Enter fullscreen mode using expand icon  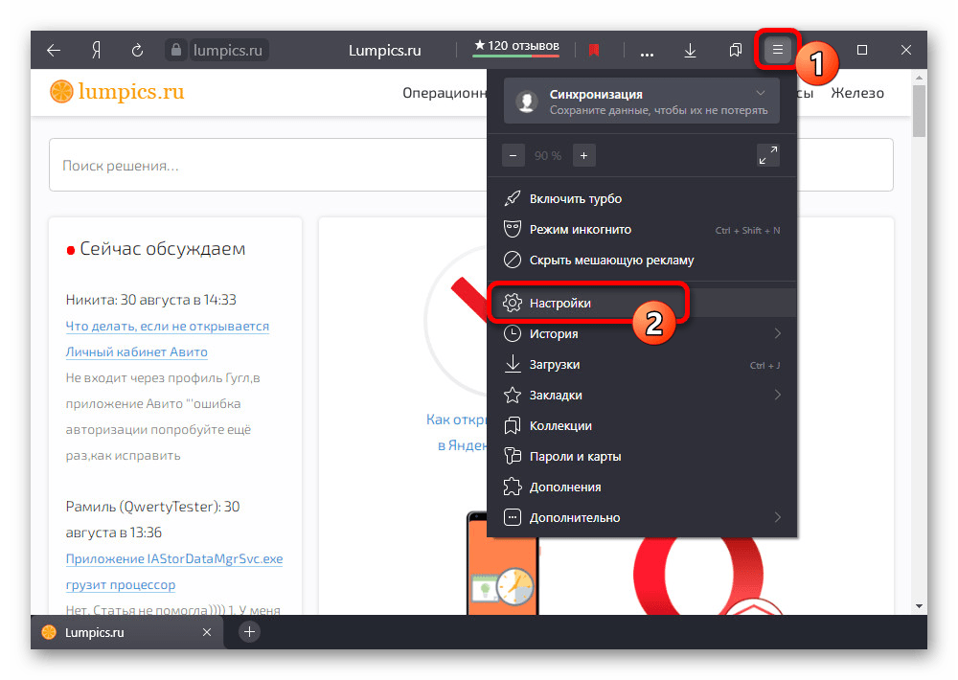pyautogui.click(x=767, y=155)
